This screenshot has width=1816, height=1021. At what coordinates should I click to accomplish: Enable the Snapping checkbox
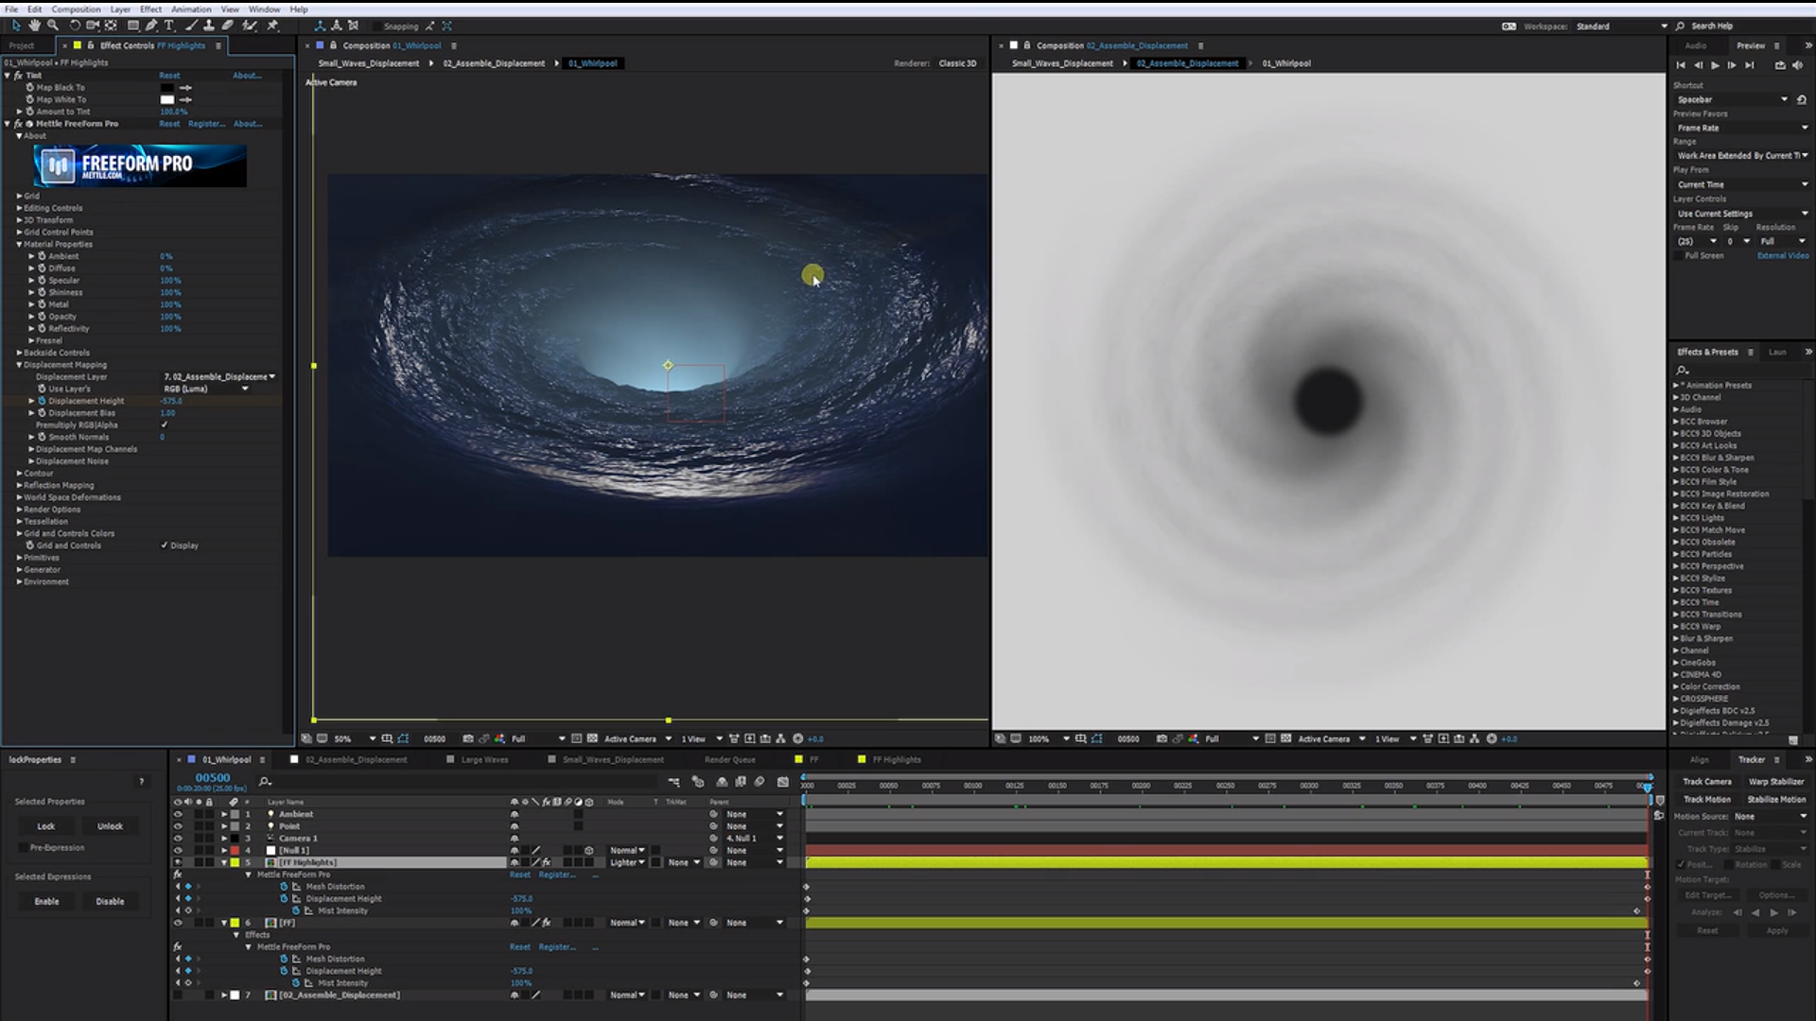click(376, 26)
